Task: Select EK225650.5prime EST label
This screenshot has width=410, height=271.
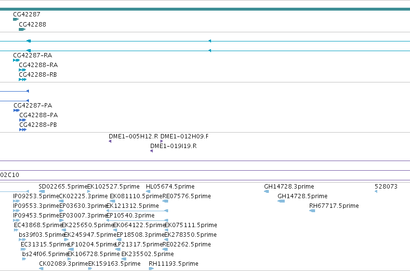Action: (x=88, y=225)
